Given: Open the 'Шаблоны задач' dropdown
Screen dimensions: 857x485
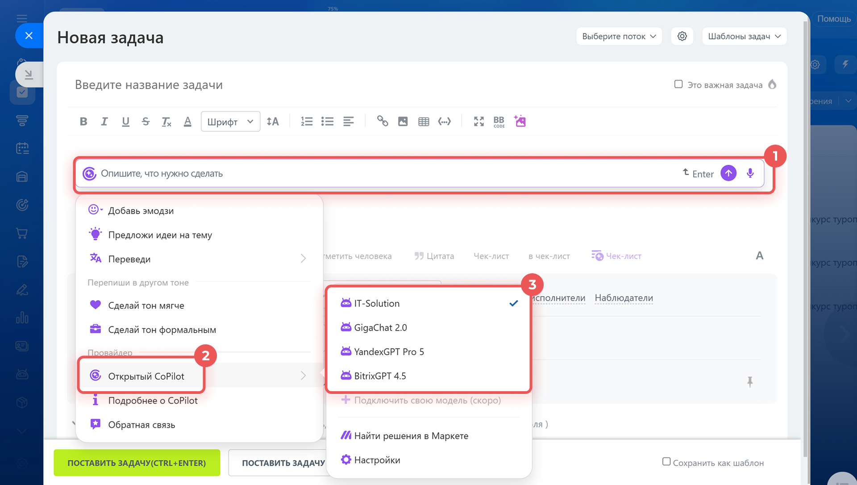Looking at the screenshot, I should [x=744, y=36].
